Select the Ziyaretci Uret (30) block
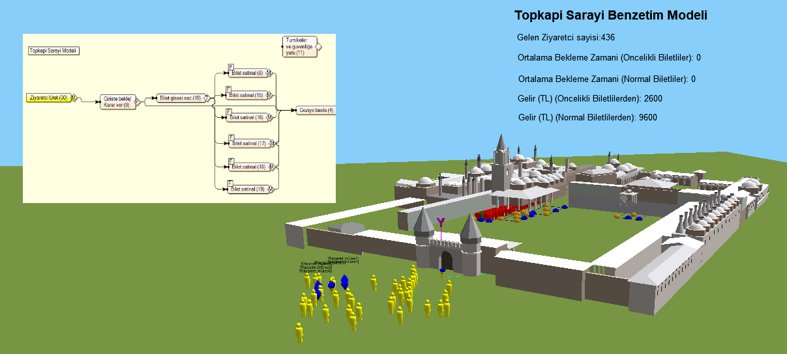This screenshot has width=787, height=354. coord(50,98)
